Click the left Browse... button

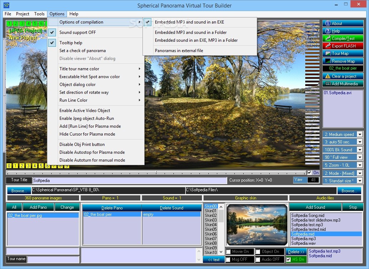point(19,191)
